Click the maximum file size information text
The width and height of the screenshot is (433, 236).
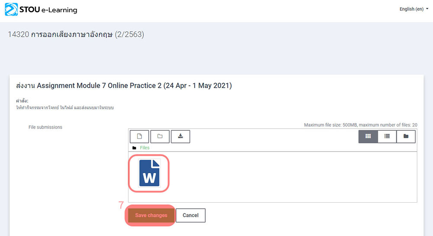[360, 125]
